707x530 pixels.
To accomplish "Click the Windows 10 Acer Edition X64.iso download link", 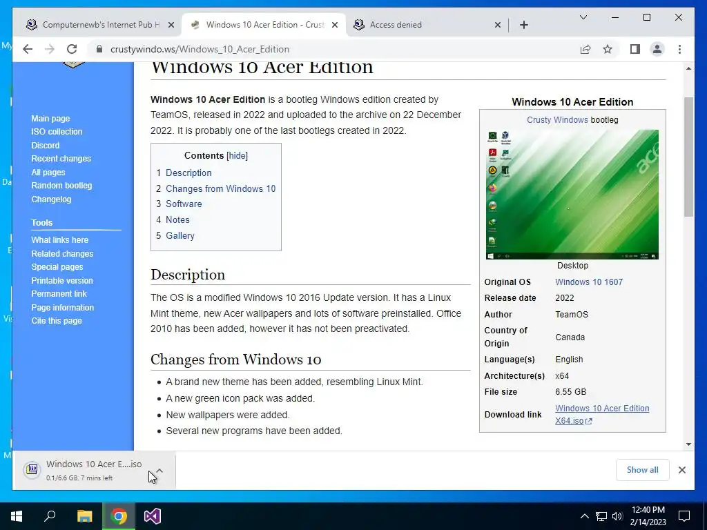I will 602,414.
